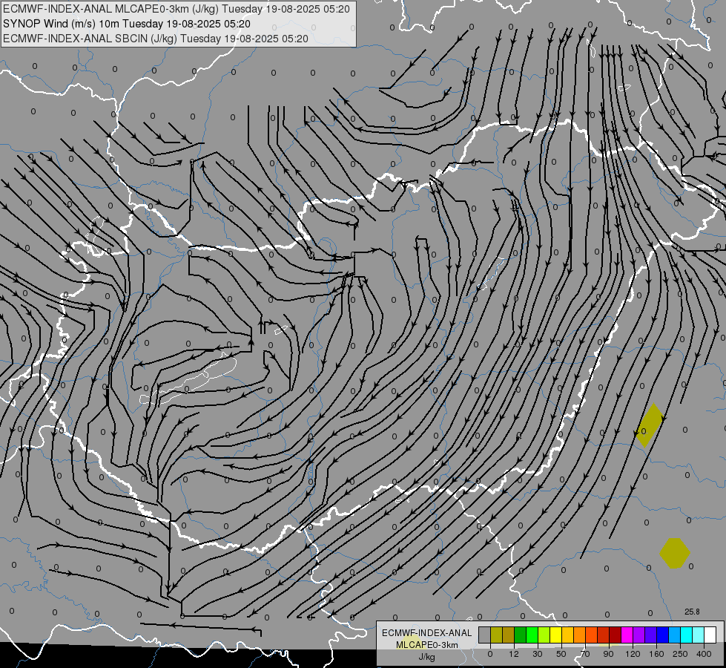
Task: Select the pure yellow legend swatch
Action: tap(555, 635)
